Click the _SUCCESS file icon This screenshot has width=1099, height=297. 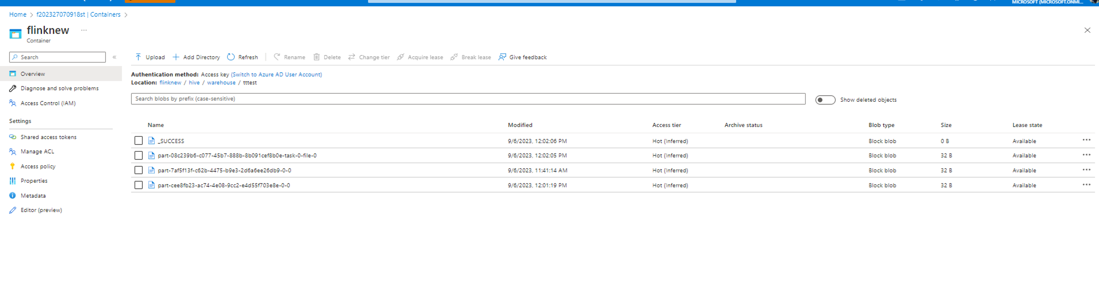[151, 141]
